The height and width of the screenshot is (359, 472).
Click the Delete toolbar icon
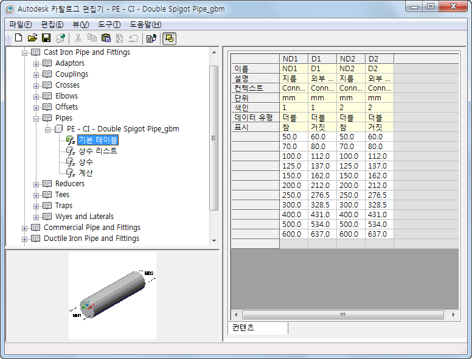(119, 38)
